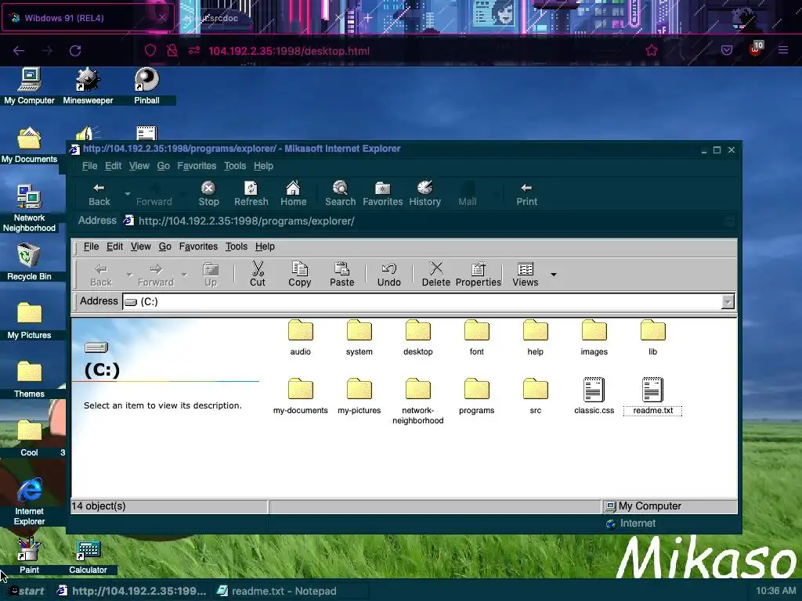
Task: Select the my-documents folder
Action: (x=300, y=397)
